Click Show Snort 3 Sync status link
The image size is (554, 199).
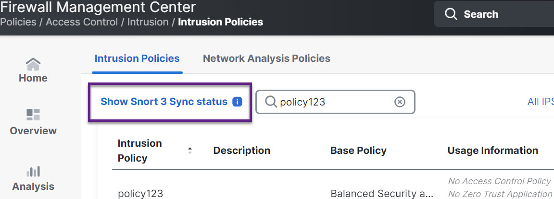click(164, 102)
